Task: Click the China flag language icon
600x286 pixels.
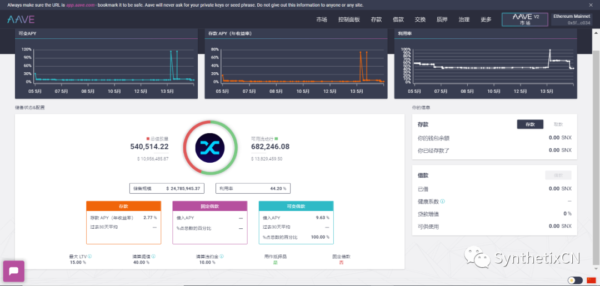Action: pos(591,280)
